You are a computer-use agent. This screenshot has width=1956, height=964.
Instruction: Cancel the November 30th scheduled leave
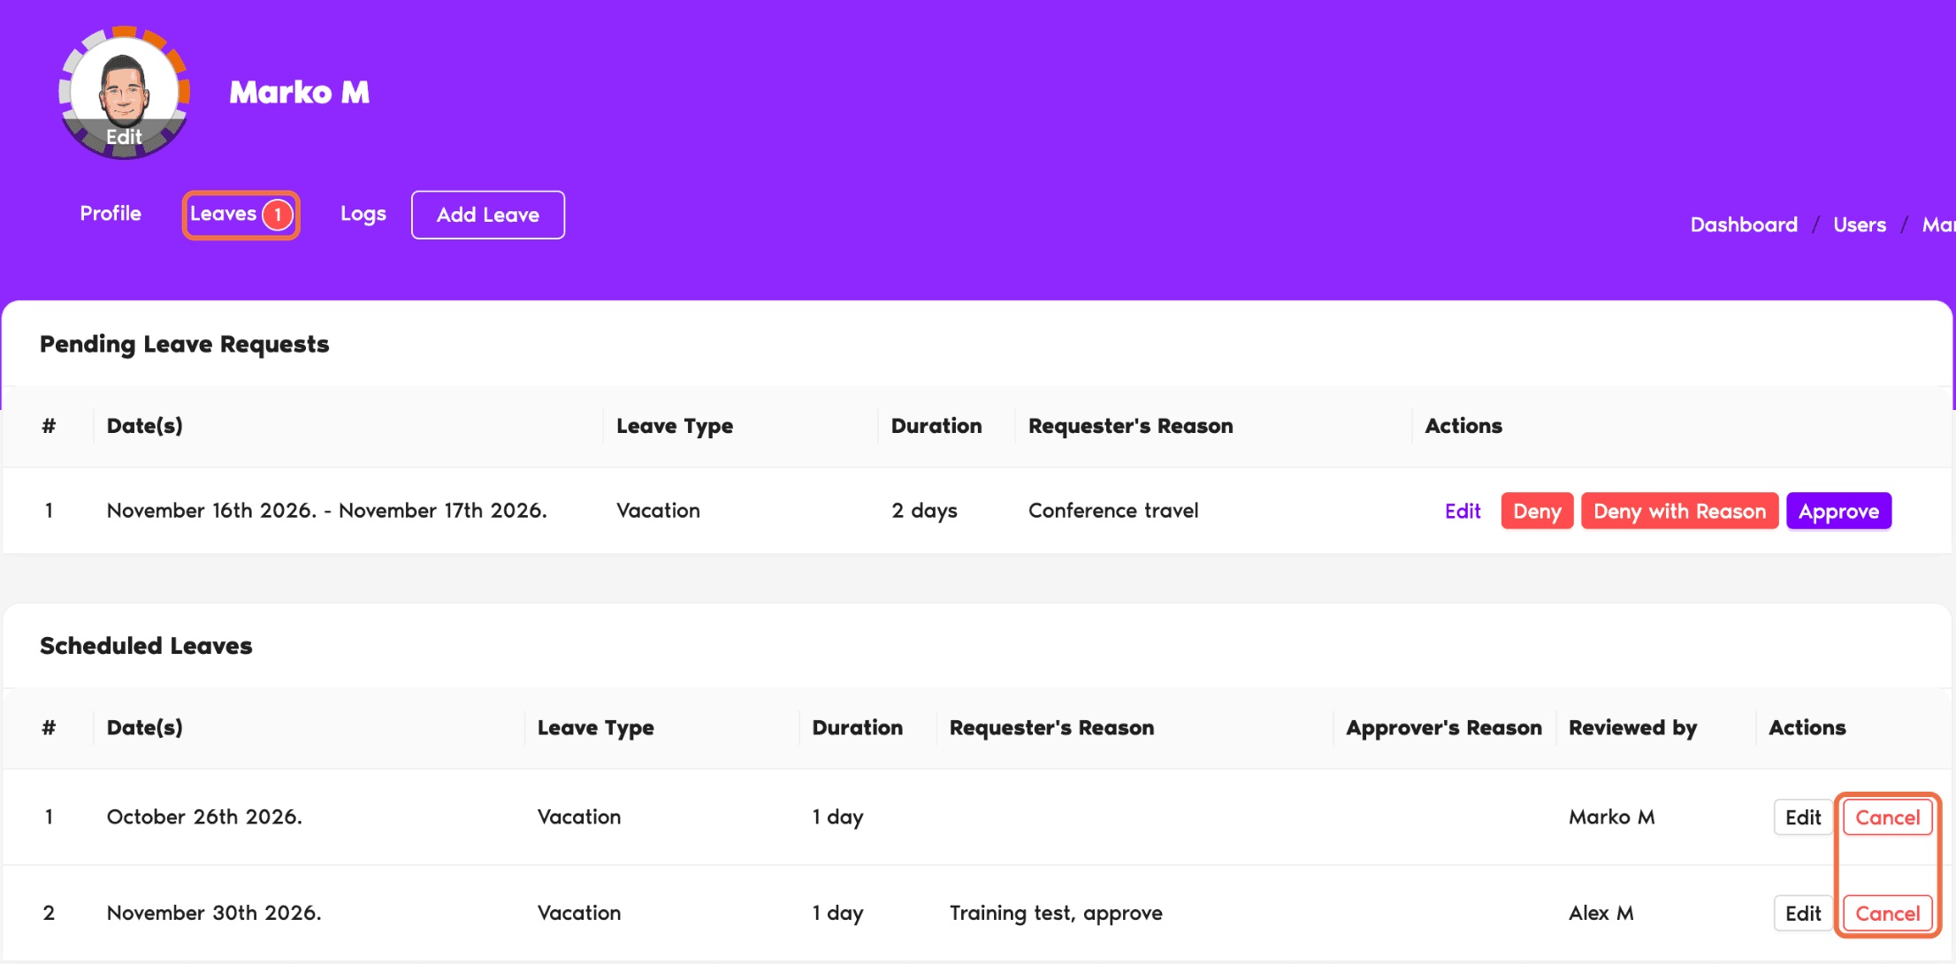pyautogui.click(x=1887, y=914)
